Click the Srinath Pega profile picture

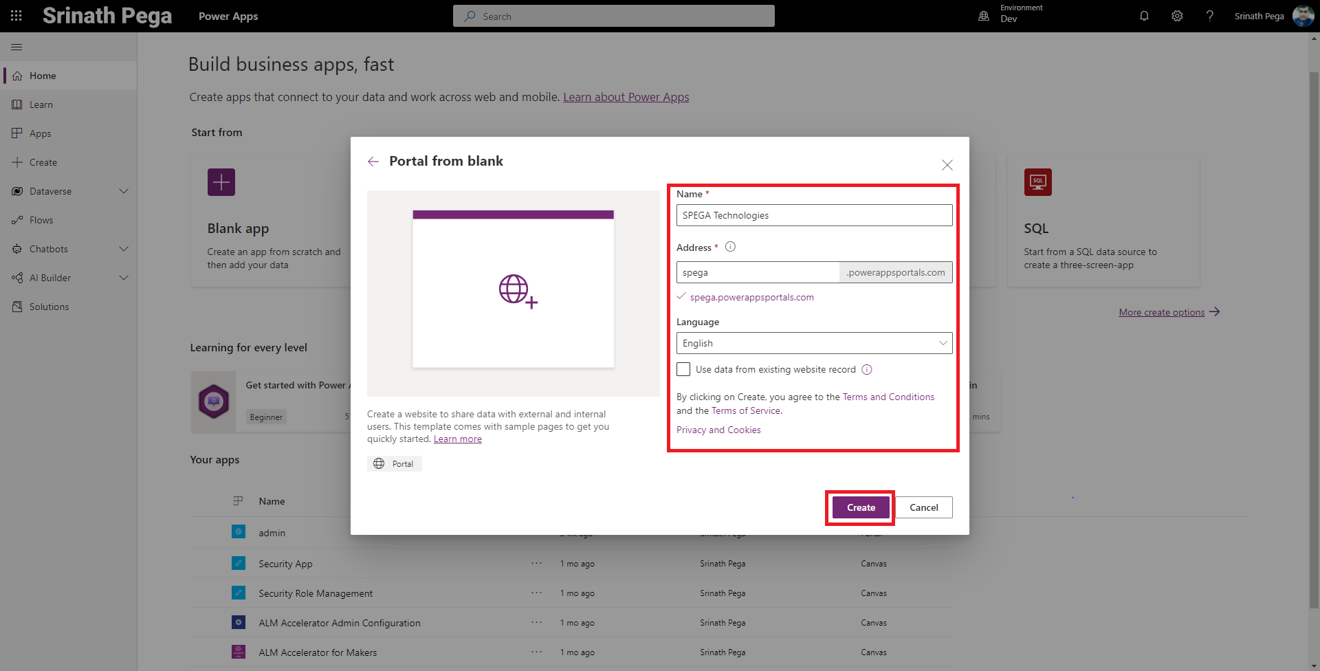1303,16
